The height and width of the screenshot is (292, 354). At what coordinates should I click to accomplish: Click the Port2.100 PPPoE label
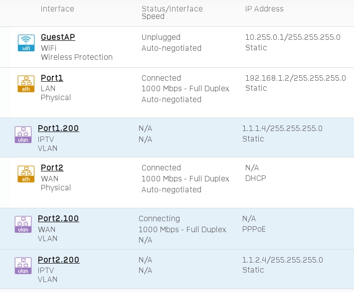[254, 229]
